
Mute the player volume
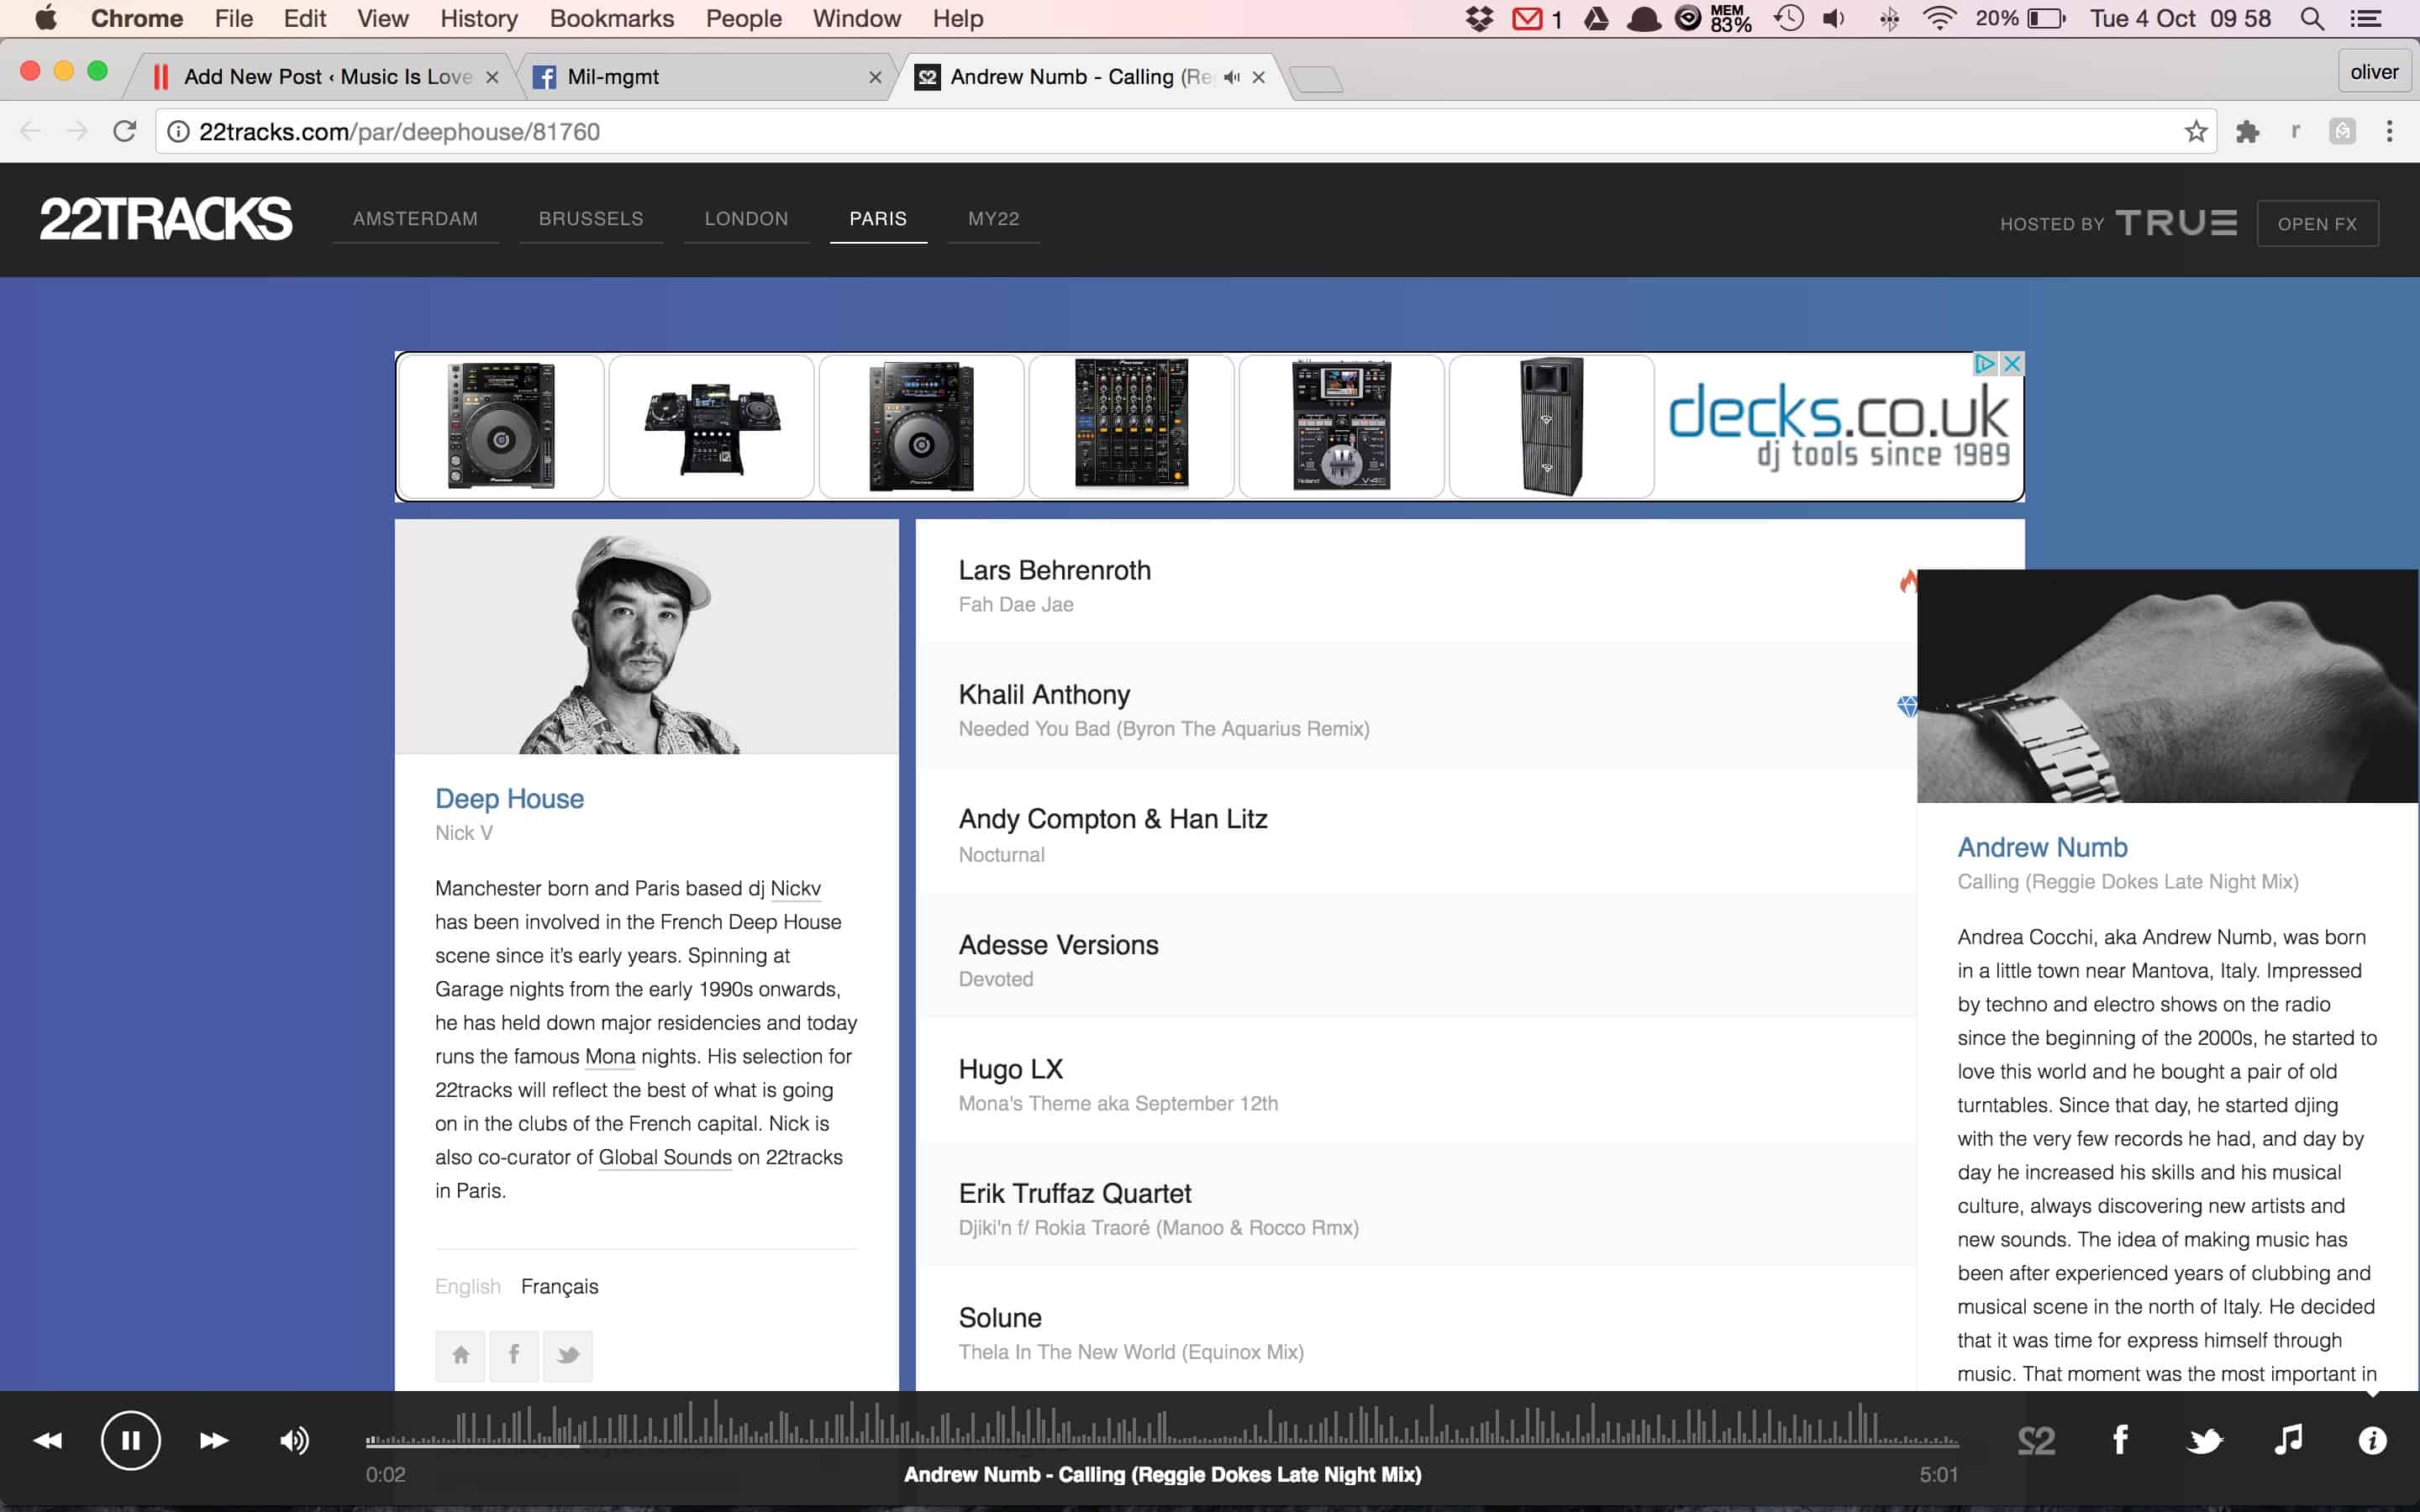[294, 1440]
